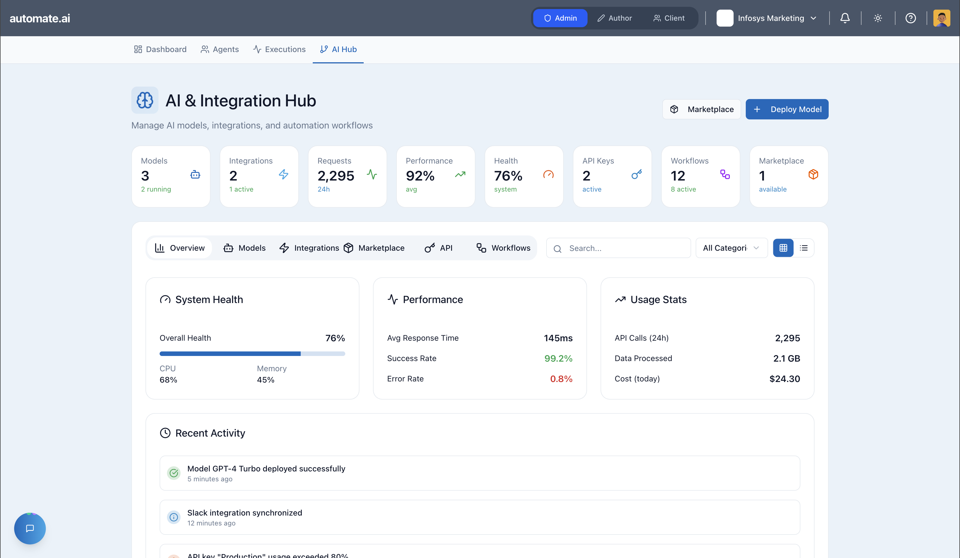Switch to grid view layout

783,248
